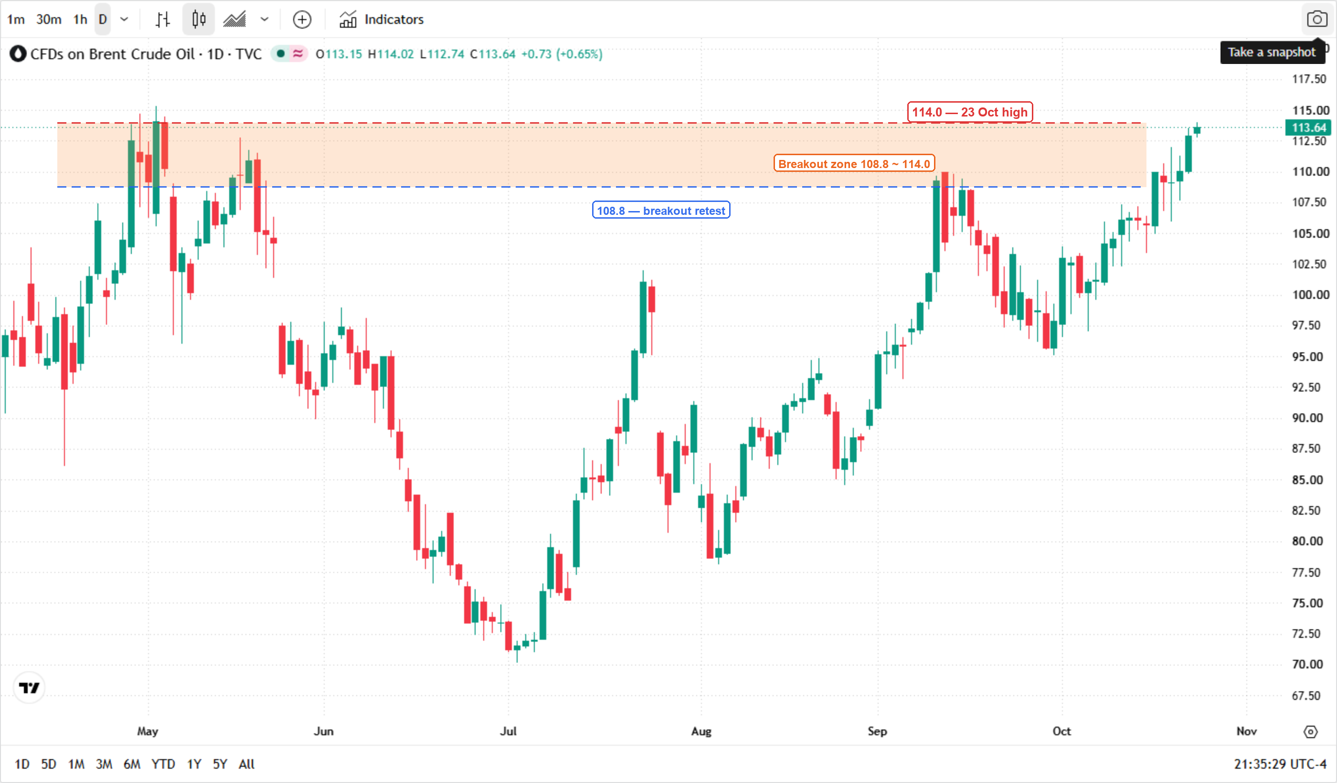Click the Jul label on time axis

pyautogui.click(x=508, y=731)
